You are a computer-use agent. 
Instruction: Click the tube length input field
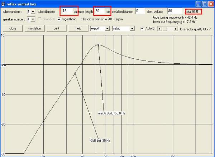click(x=102, y=11)
